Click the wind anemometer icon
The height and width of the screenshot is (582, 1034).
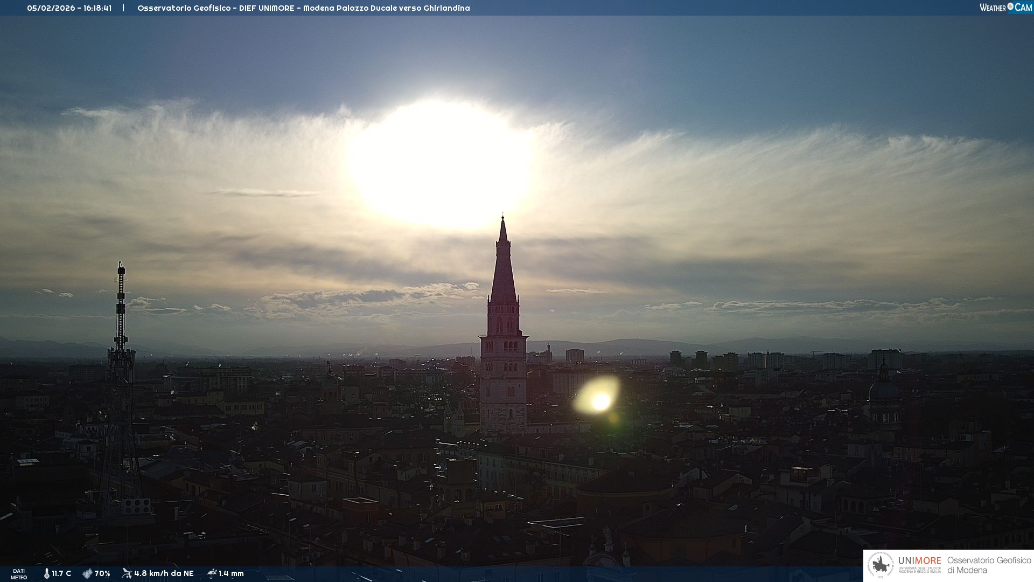pyautogui.click(x=127, y=573)
